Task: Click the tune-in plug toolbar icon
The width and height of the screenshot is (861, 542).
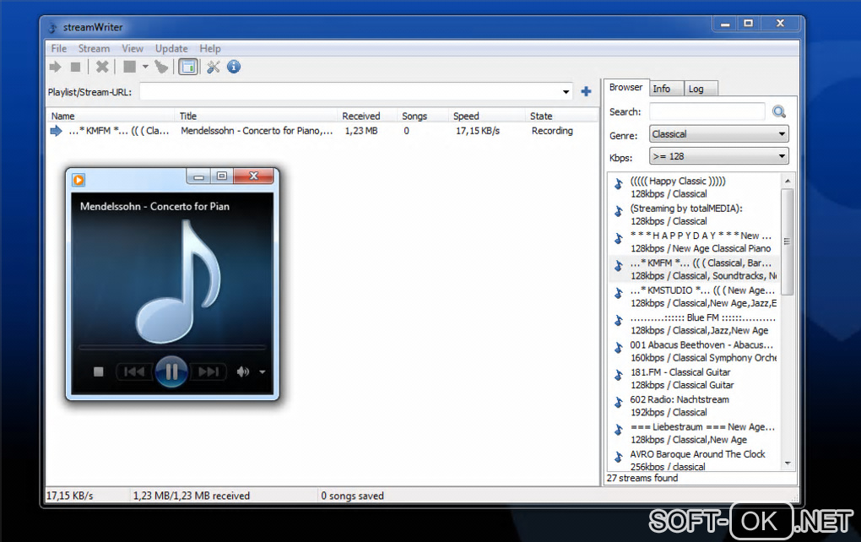Action: (161, 67)
